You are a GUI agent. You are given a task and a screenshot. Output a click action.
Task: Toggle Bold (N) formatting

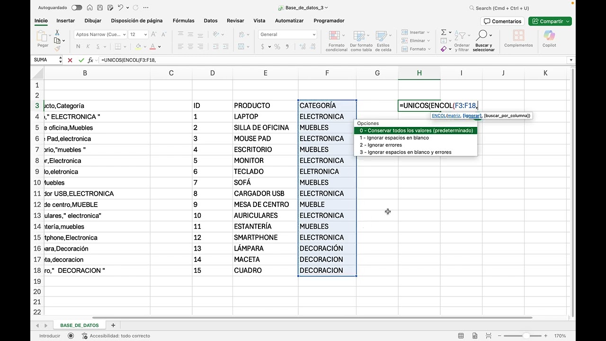[x=78, y=46]
